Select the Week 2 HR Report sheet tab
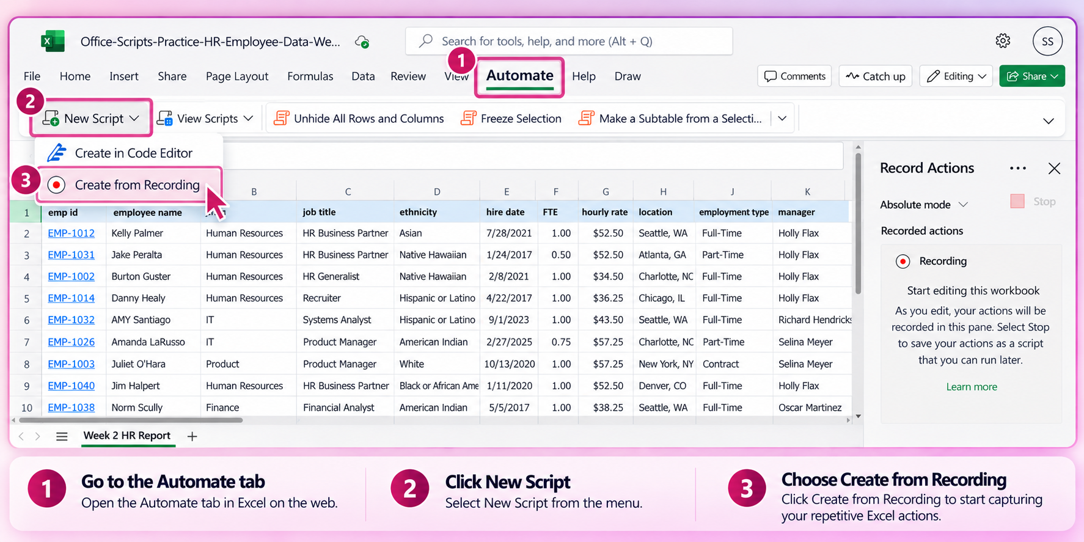The width and height of the screenshot is (1084, 542). coord(127,436)
